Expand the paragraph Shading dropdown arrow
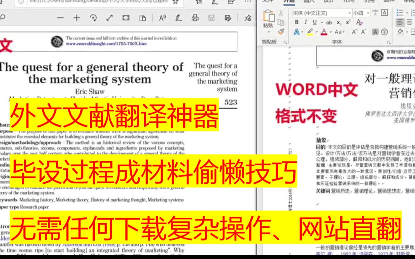The width and height of the screenshot is (415, 259). coord(407,32)
